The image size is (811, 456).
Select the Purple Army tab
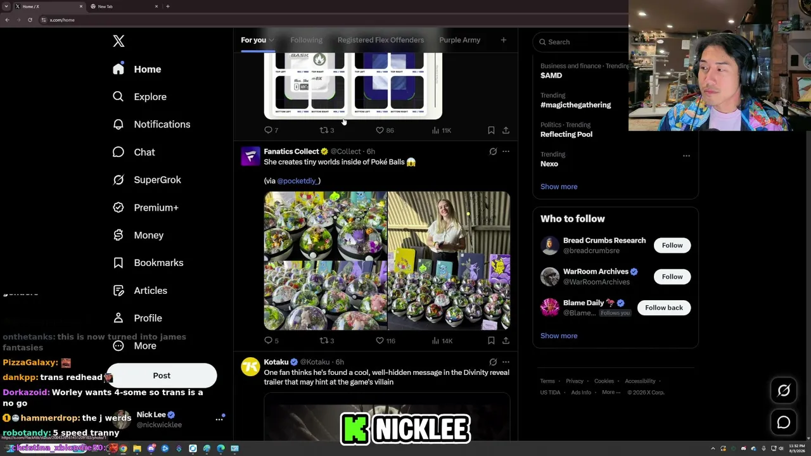tap(459, 40)
